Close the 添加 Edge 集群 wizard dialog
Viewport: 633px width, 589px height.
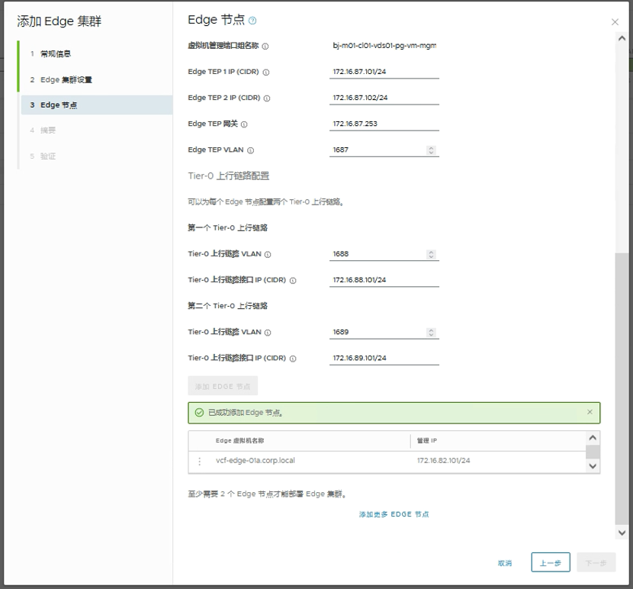[x=615, y=22]
